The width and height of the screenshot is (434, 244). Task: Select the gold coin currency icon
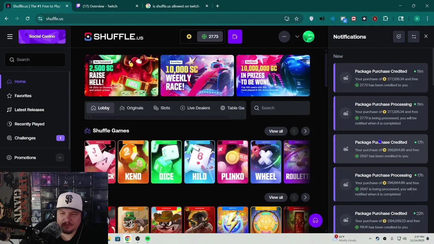click(x=189, y=37)
